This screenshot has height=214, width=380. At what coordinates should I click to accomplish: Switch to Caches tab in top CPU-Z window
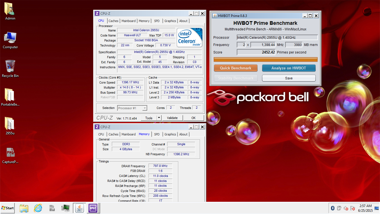(x=113, y=21)
